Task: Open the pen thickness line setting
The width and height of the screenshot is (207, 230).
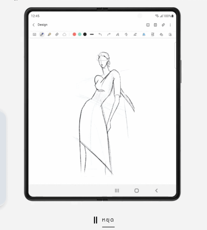Action: pos(92,34)
